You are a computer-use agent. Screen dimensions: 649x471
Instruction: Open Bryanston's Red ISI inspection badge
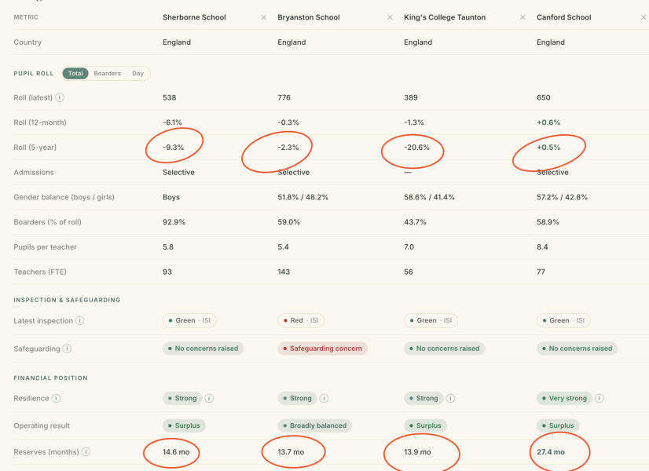[301, 320]
